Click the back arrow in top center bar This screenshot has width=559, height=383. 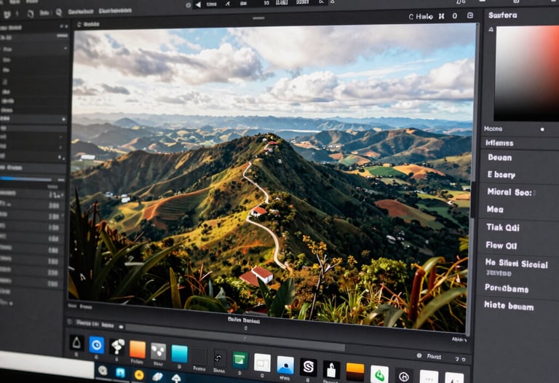click(x=198, y=4)
